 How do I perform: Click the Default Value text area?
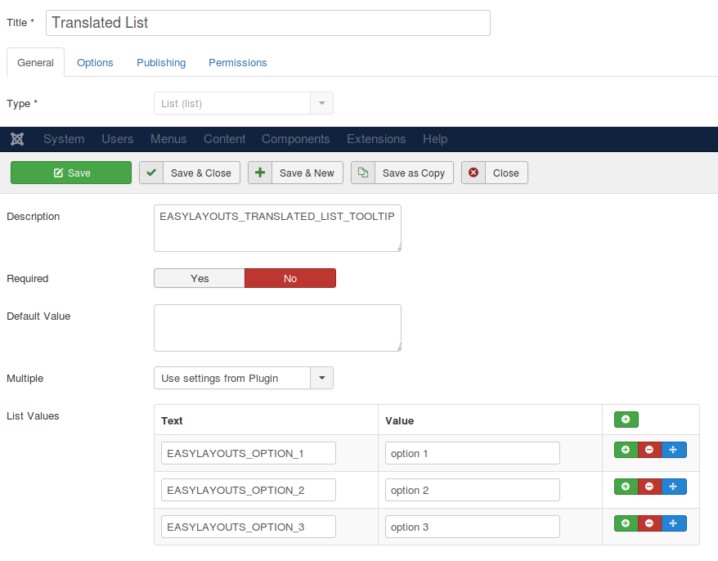(277, 328)
